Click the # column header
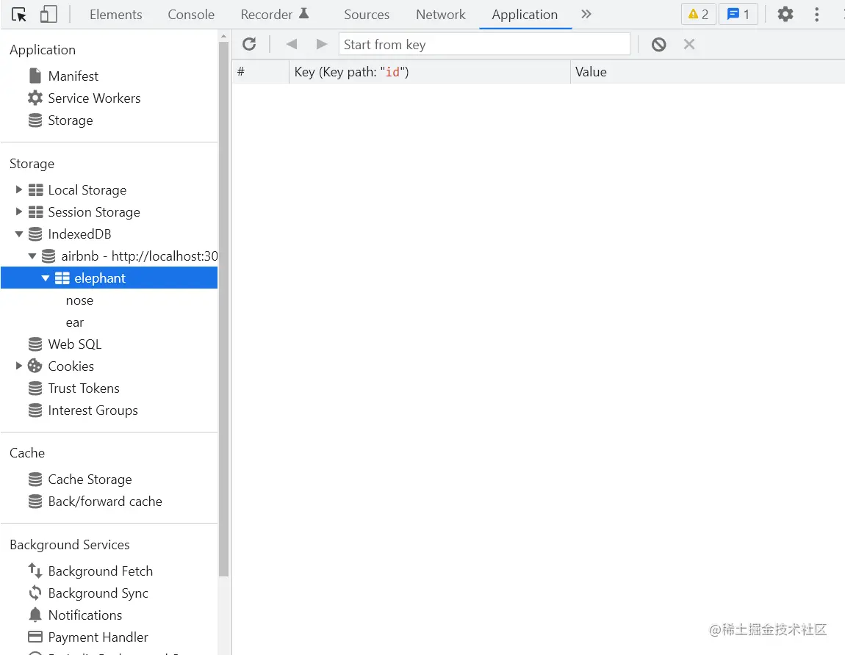The image size is (845, 655). point(261,72)
